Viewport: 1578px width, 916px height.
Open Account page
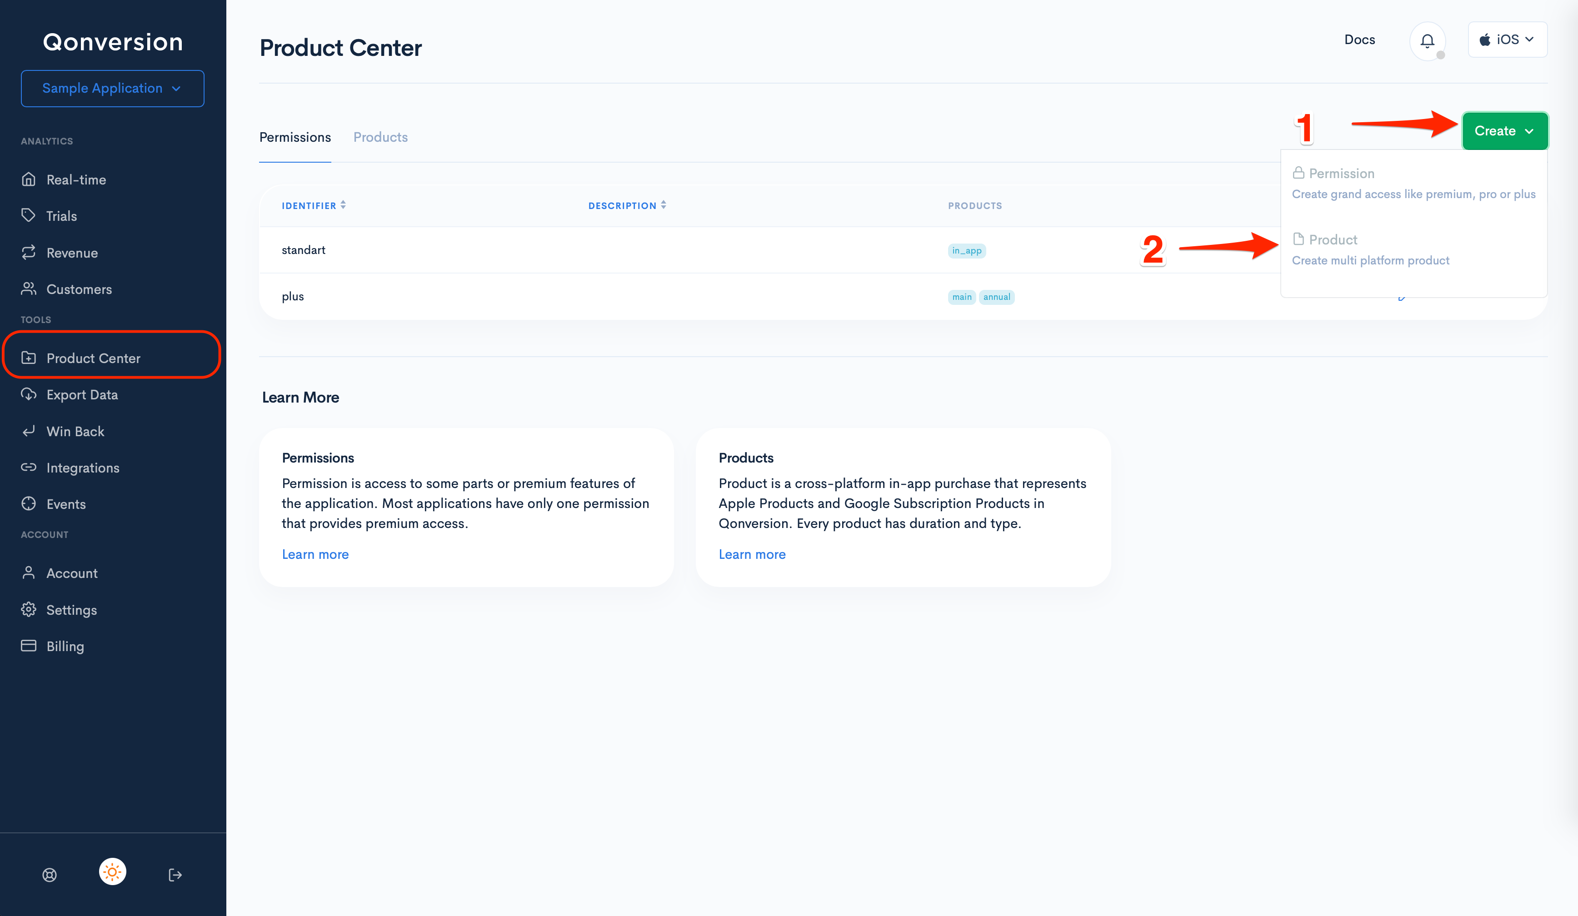(x=72, y=573)
